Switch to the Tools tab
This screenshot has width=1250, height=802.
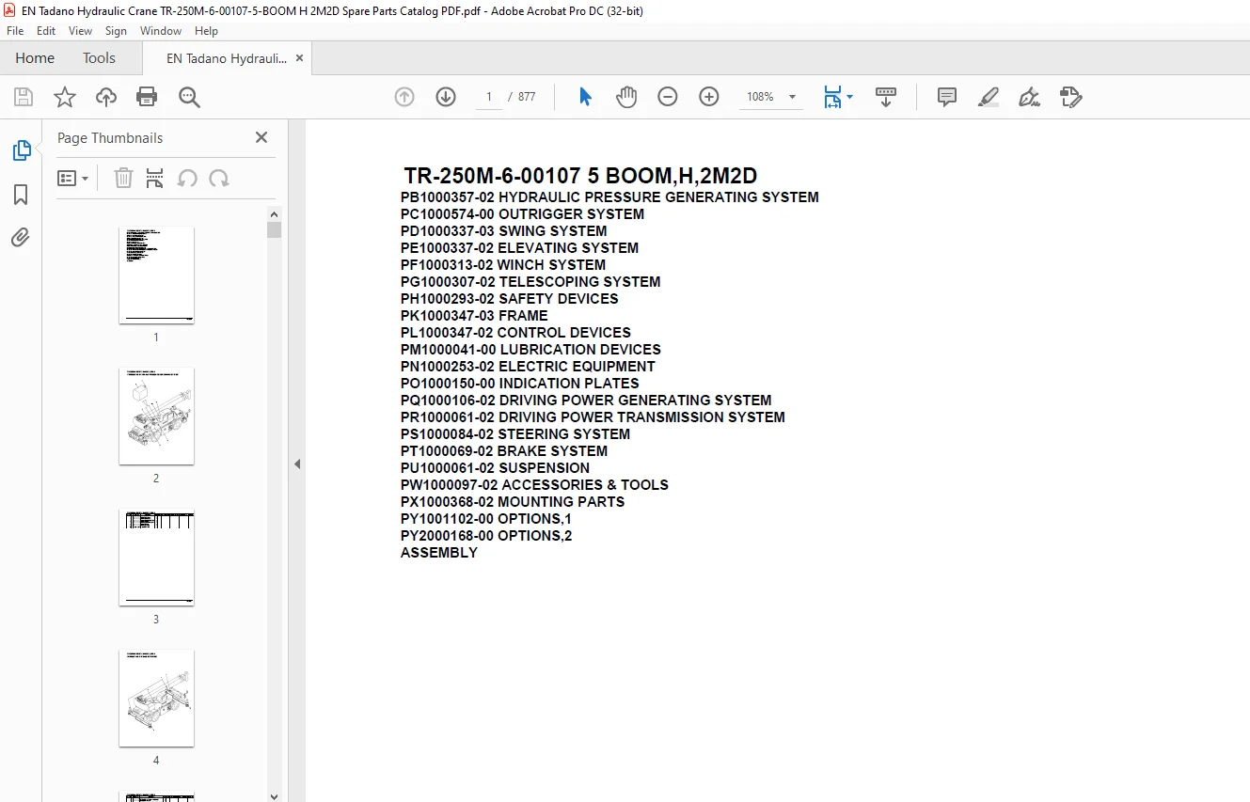[x=99, y=58]
